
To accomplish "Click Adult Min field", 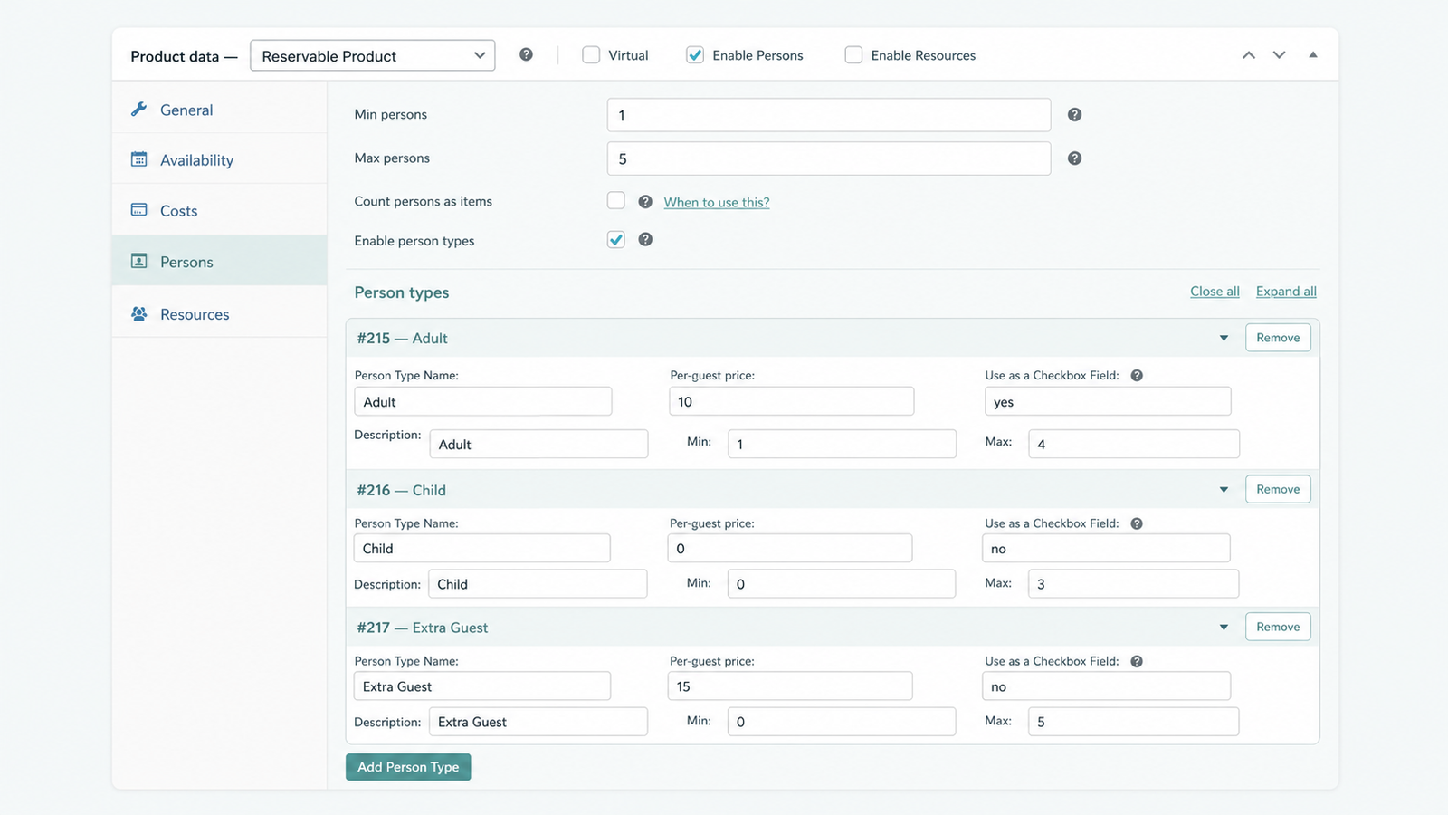I will tap(842, 444).
